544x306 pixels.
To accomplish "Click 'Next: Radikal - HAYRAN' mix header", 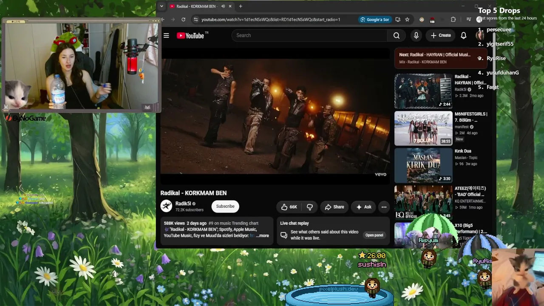I will pos(435,55).
